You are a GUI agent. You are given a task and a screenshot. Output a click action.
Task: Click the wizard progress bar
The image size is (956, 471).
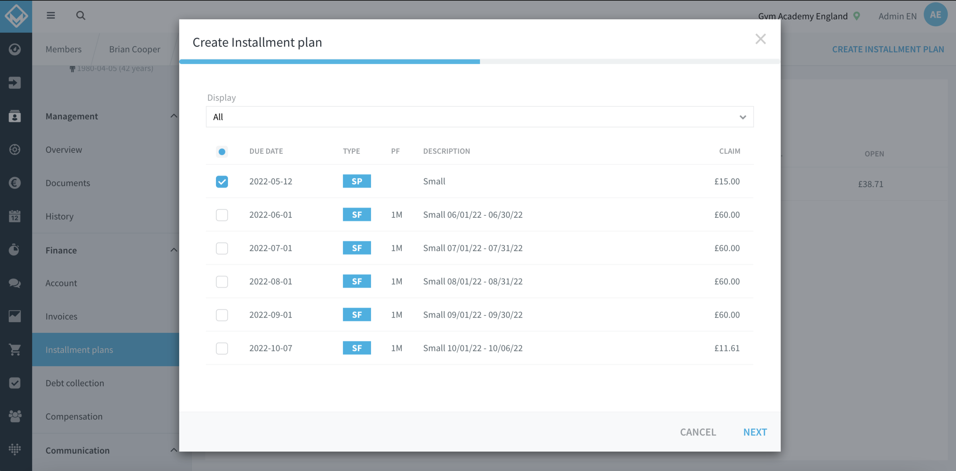tap(480, 62)
